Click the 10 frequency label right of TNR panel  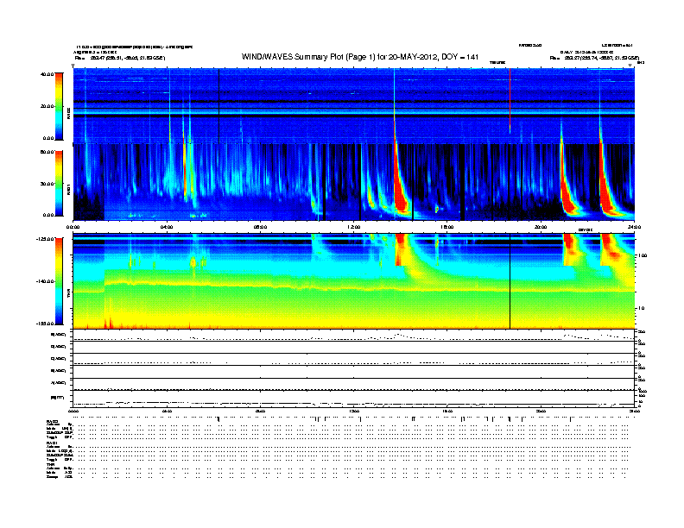pos(641,309)
